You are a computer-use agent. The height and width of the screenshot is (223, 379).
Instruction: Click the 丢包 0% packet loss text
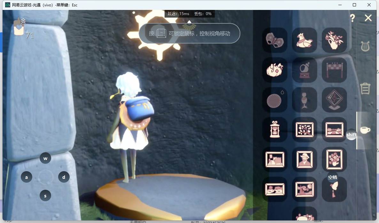[x=203, y=14]
